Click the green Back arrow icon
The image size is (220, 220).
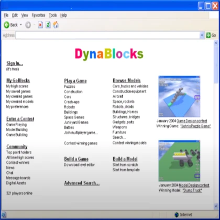coord(7,25)
